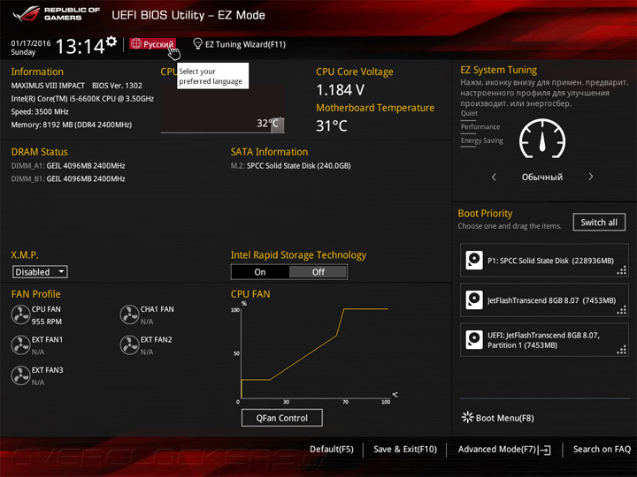
Task: Switch to Advanced Mode(F7)
Action: click(504, 450)
